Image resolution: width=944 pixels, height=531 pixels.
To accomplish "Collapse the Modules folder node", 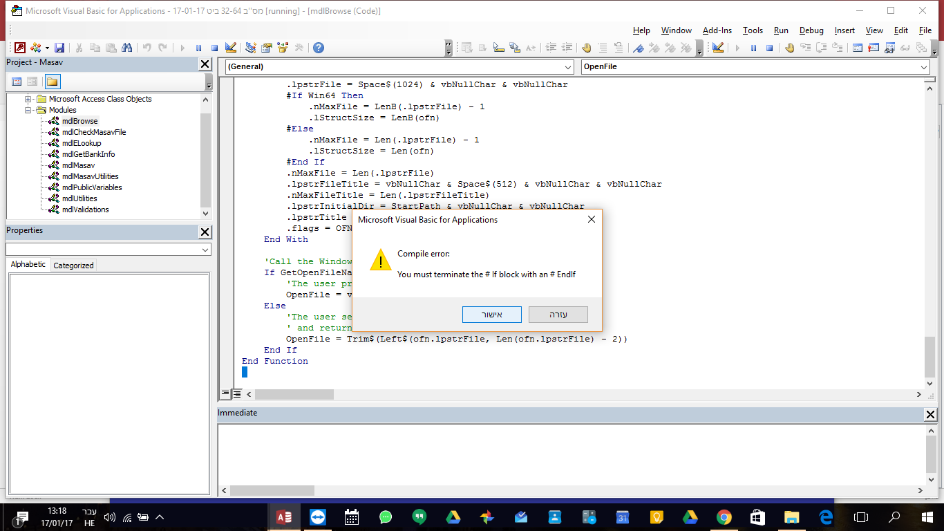I will tap(29, 110).
